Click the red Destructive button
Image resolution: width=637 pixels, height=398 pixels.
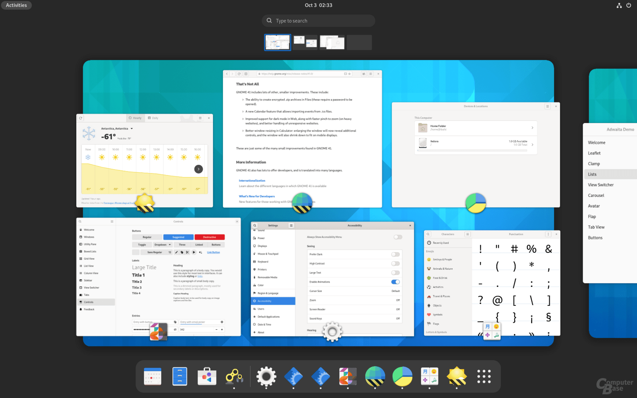pos(209,237)
